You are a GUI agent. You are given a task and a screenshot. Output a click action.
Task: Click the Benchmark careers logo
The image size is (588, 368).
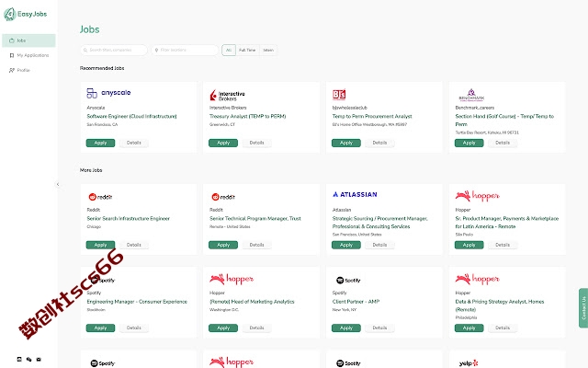(x=471, y=95)
